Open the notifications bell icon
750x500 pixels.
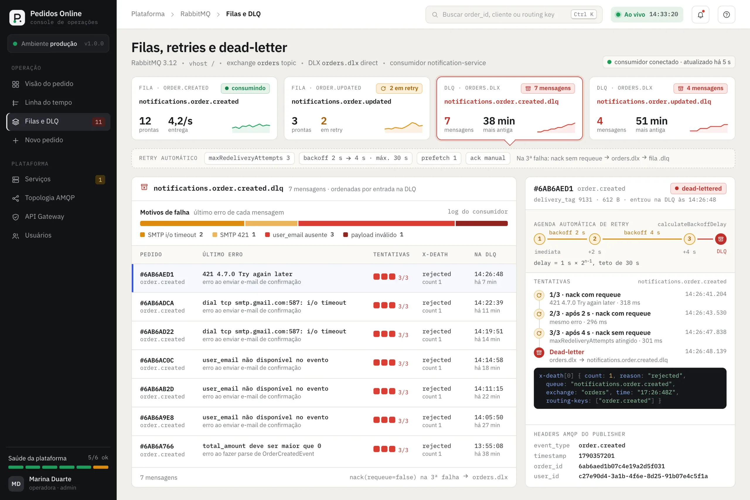tap(700, 14)
